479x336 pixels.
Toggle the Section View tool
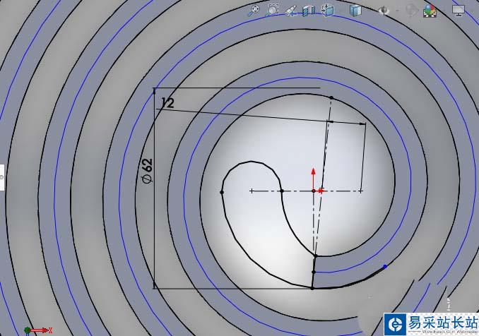tap(309, 11)
